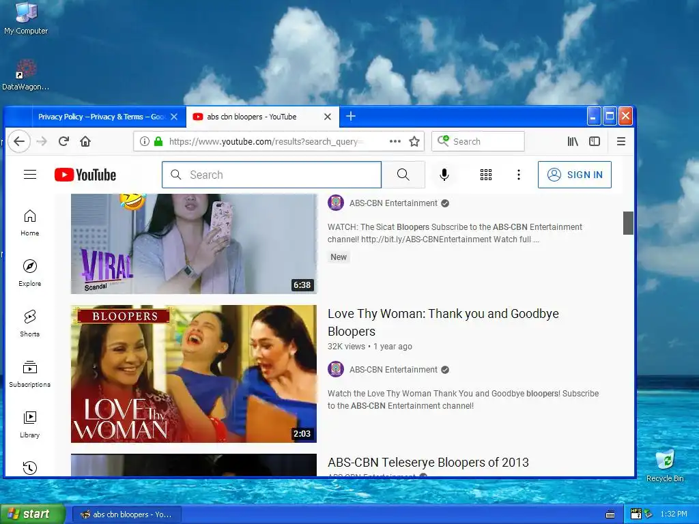Open the browser Library icon
Viewport: 699px width, 524px height.
(x=573, y=141)
